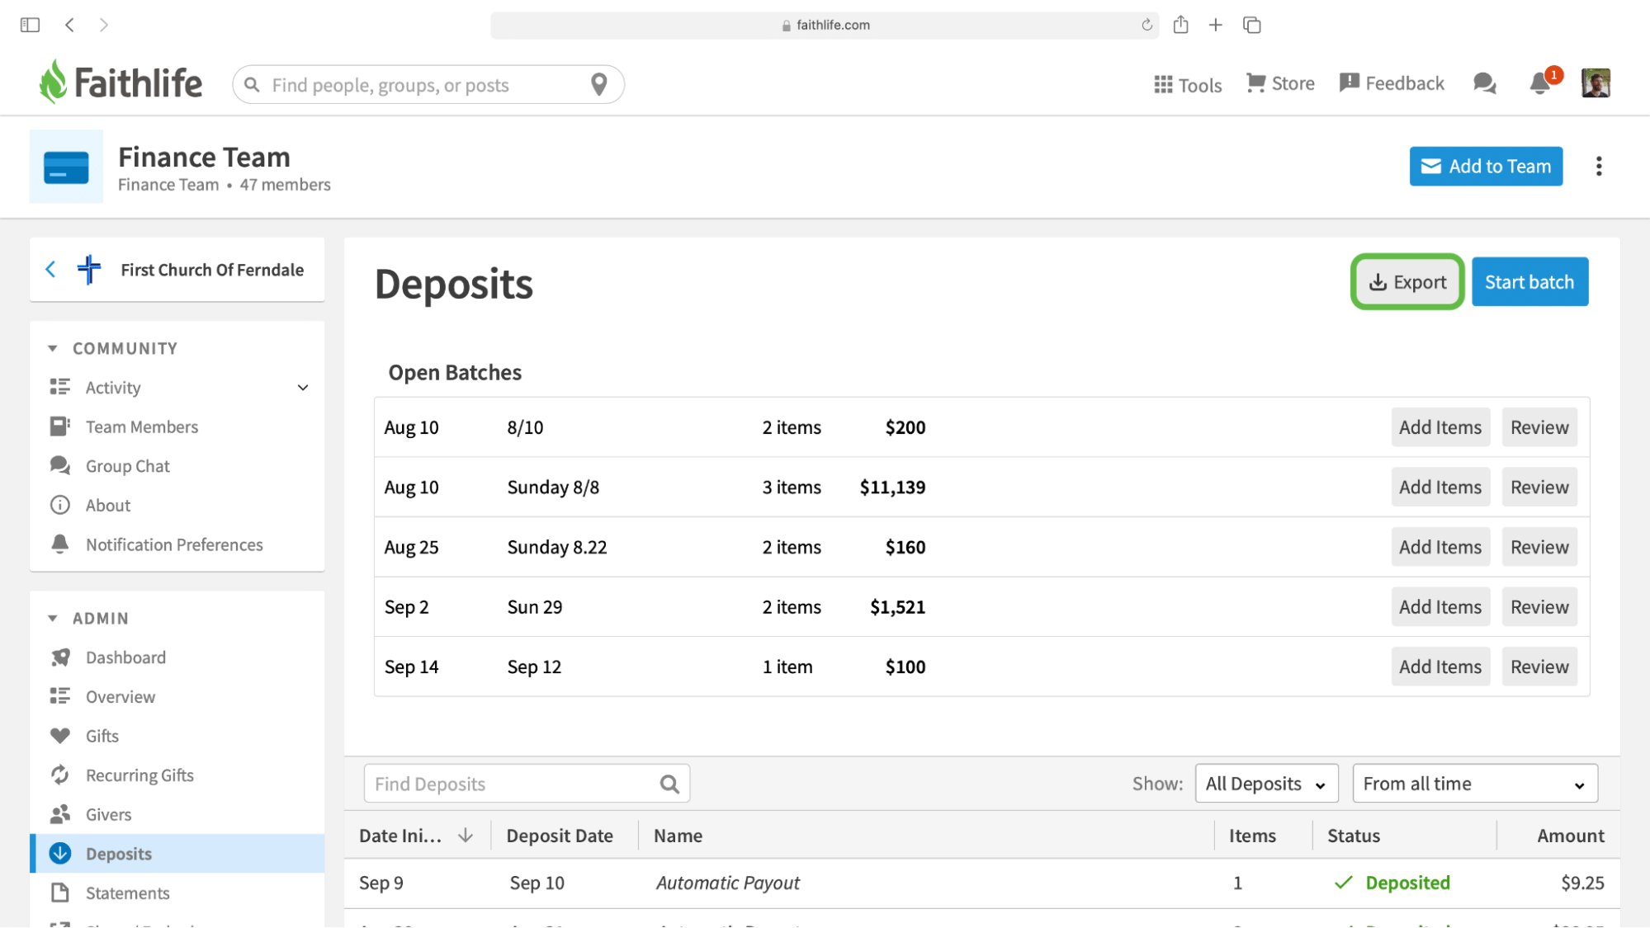
Task: Open a new Safari tab
Action: (x=1216, y=25)
